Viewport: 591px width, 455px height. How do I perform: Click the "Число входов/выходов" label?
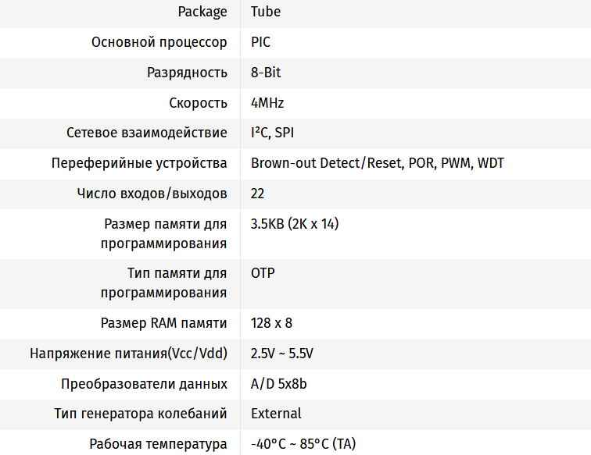pos(152,194)
